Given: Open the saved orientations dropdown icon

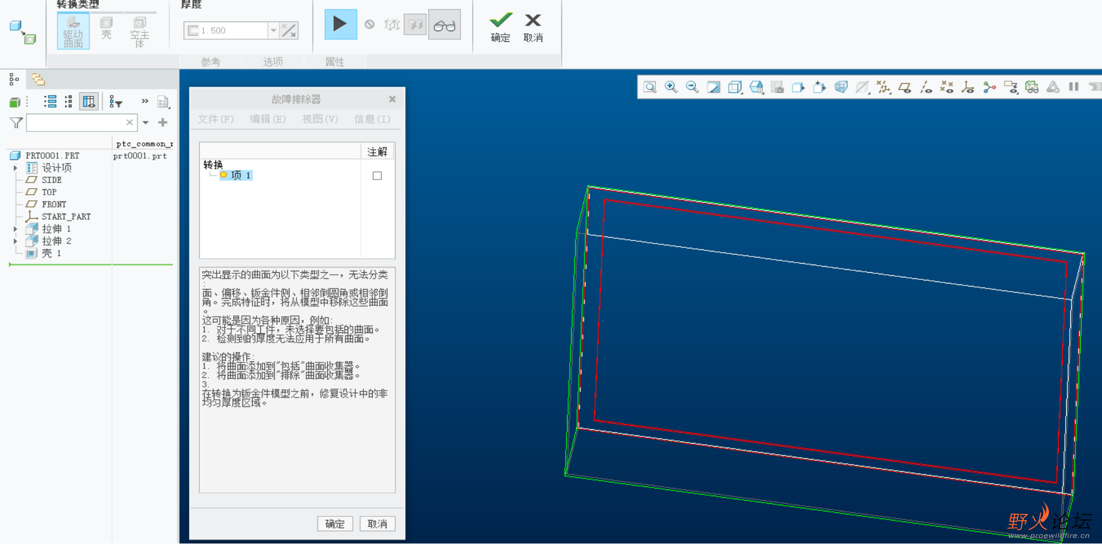Looking at the screenshot, I should point(756,87).
